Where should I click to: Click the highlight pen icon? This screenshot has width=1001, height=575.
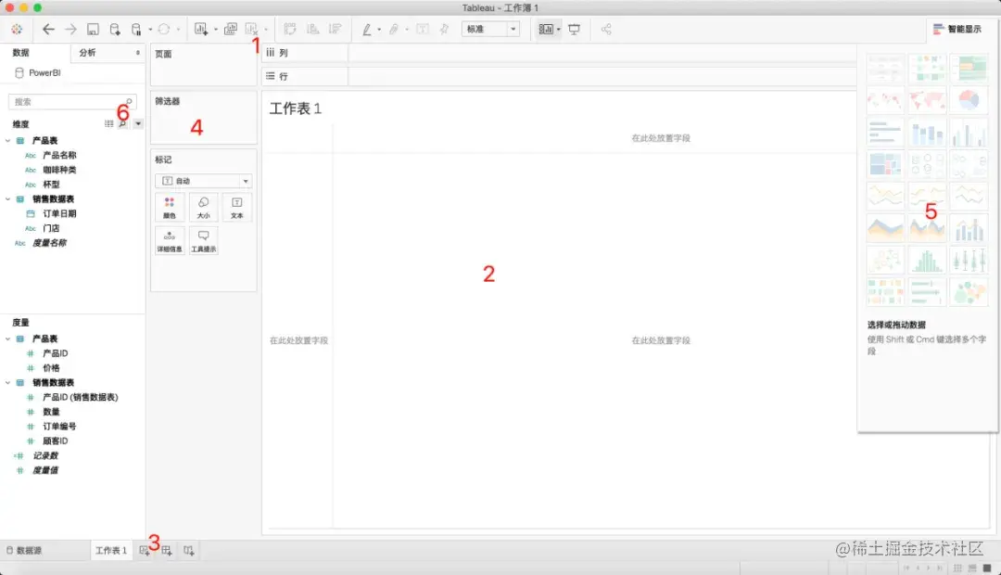coord(367,29)
